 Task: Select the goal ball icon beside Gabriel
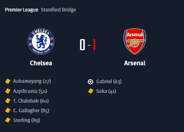pos(90,82)
